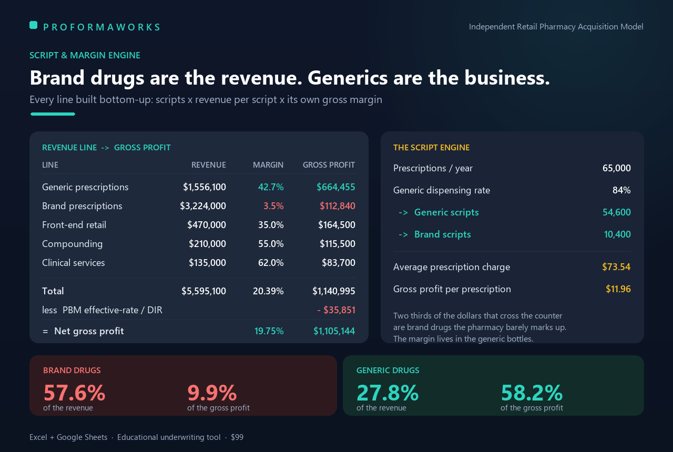Viewport: 673px width, 452px height.
Task: Click the Generic Drugs 58.2% gross profit stat
Action: point(532,393)
